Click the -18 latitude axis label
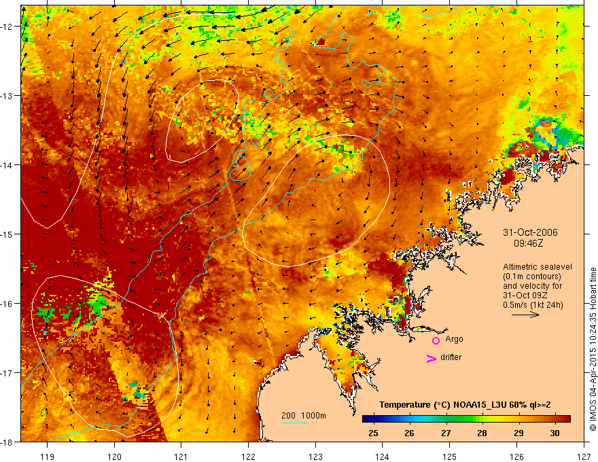The width and height of the screenshot is (598, 462). click(6, 442)
